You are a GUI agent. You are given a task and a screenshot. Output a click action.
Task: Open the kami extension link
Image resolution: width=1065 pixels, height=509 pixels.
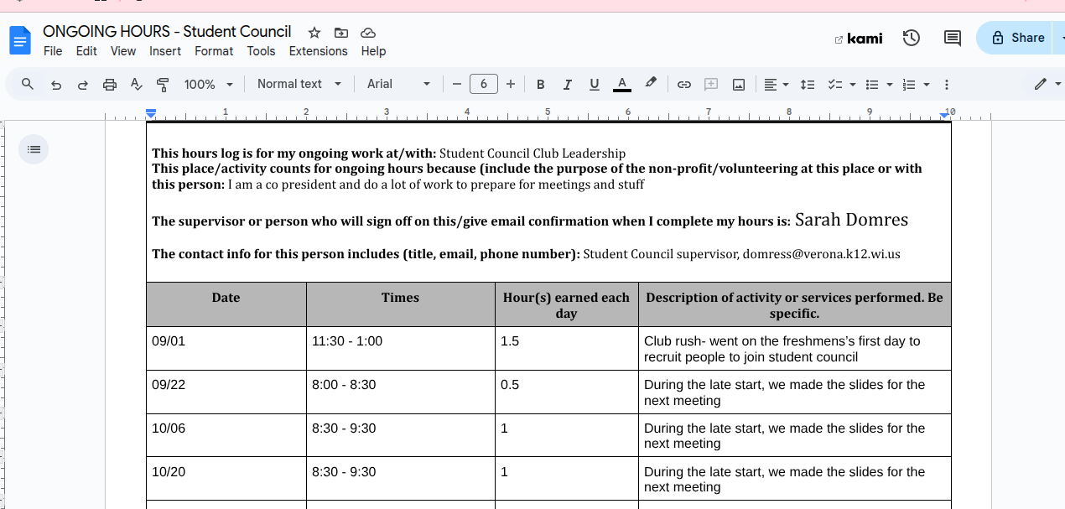click(859, 39)
